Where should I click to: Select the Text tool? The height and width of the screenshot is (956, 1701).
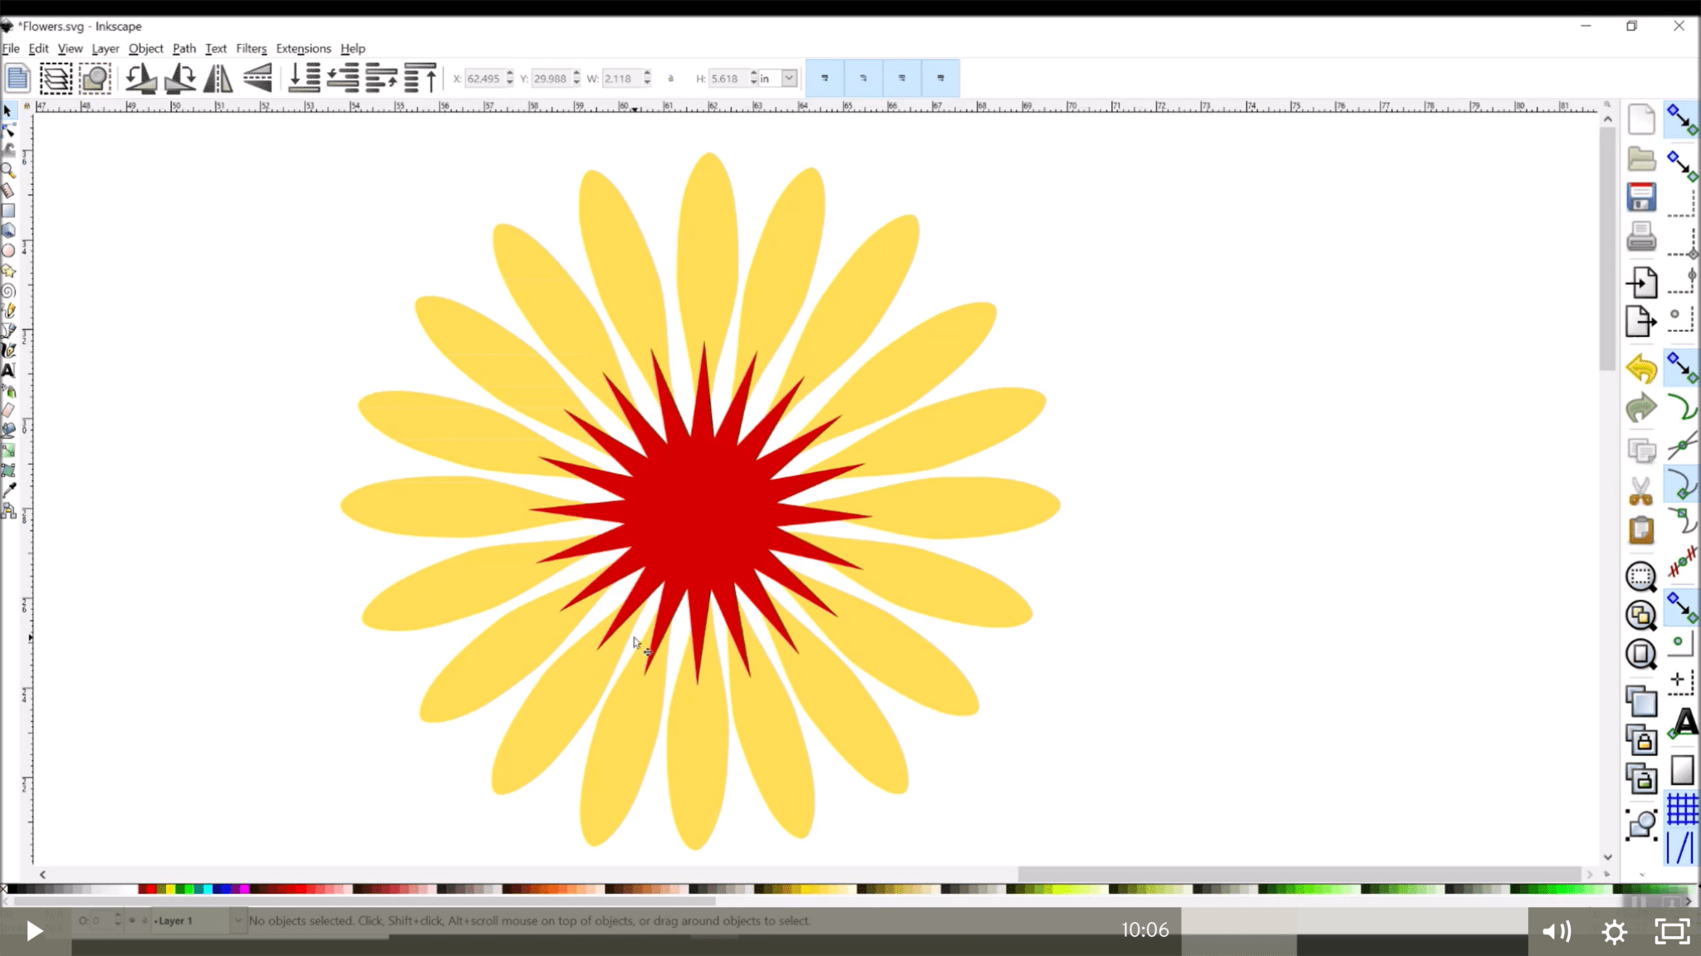9,370
